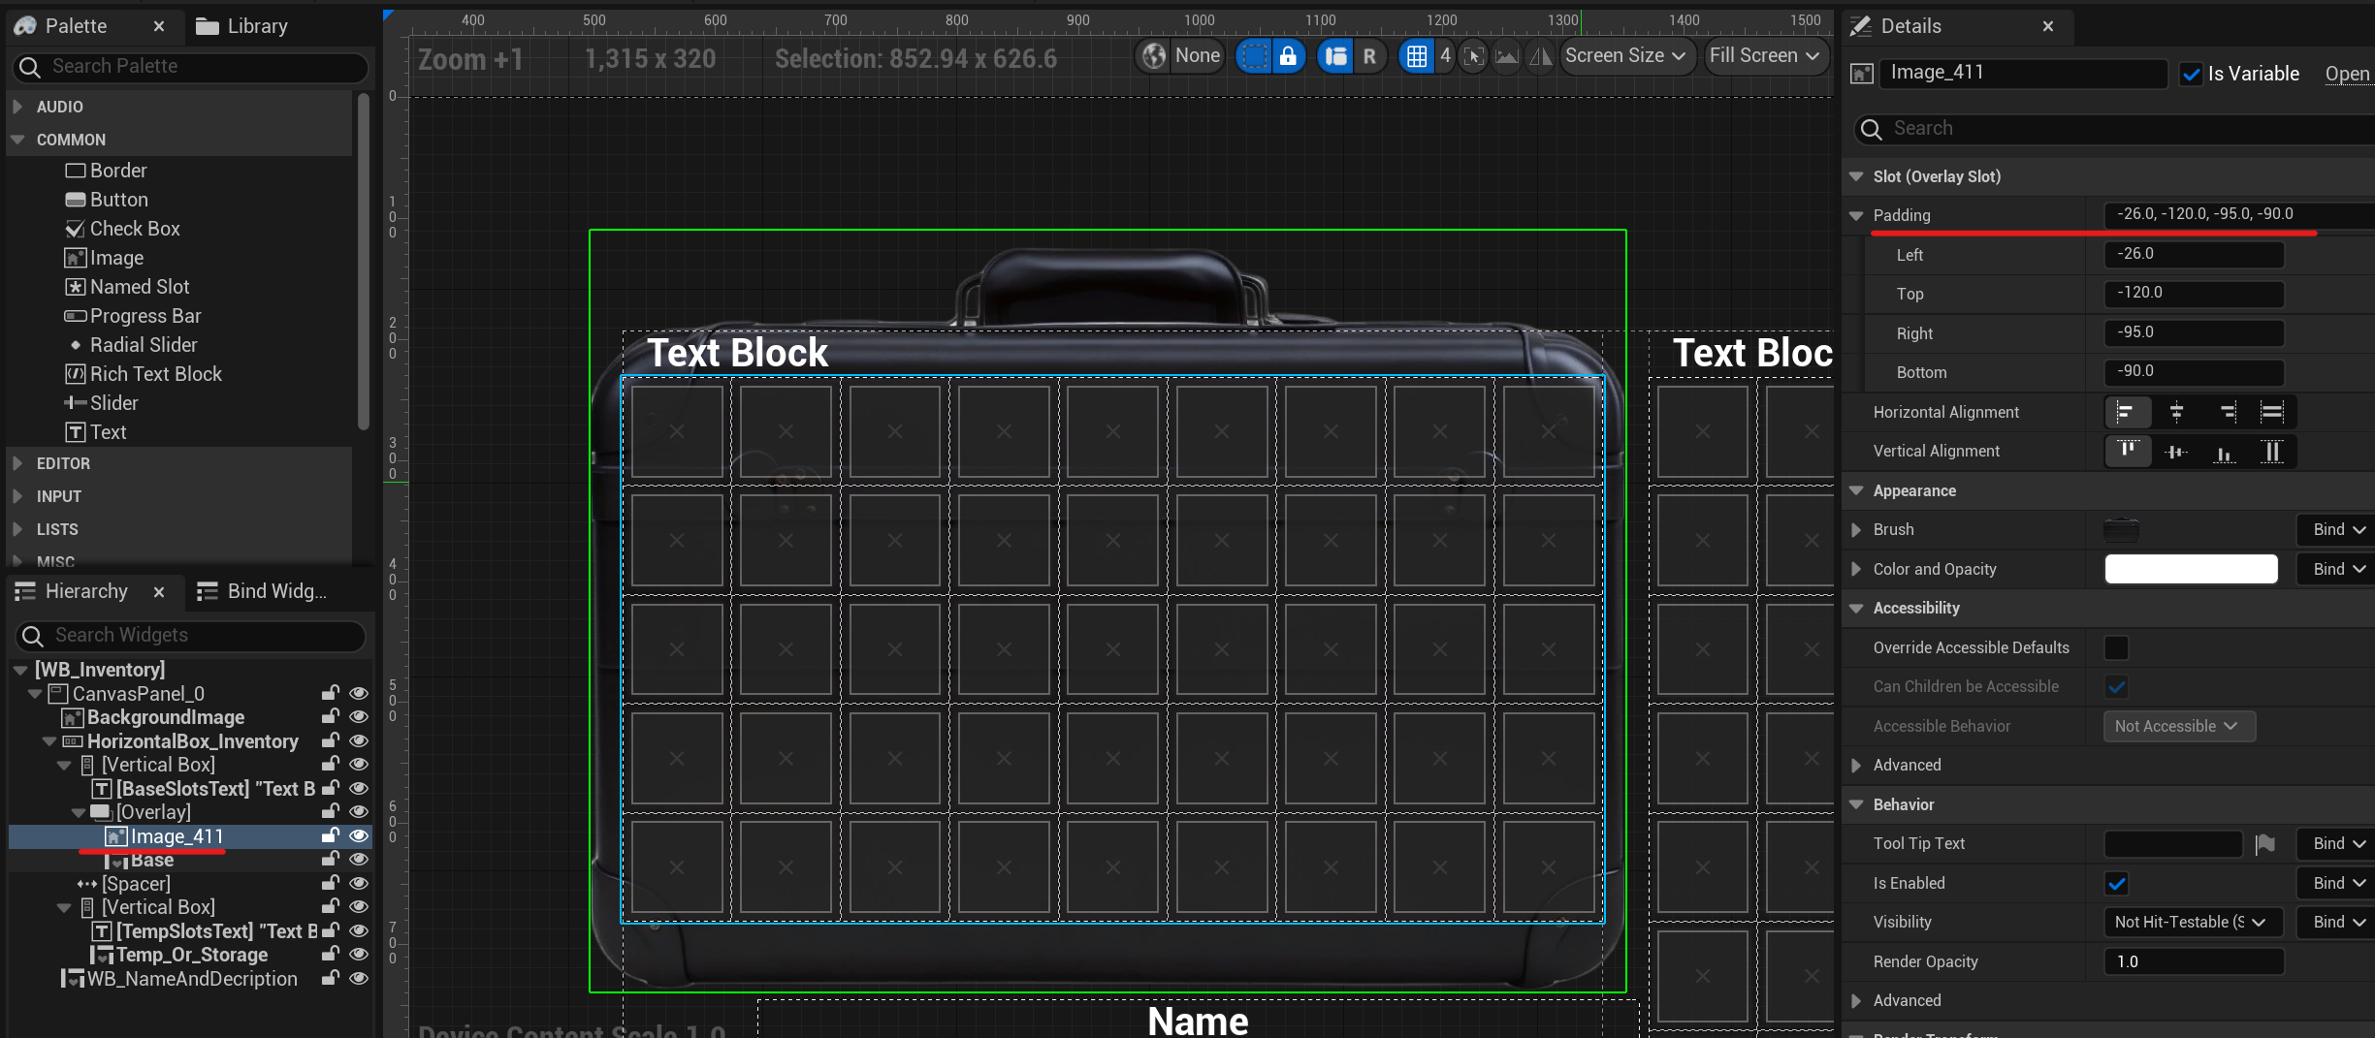
Task: Set horizontal alignment to center
Action: click(2176, 412)
